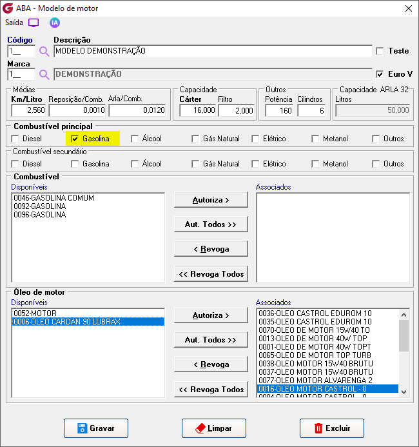
Task: Close the Modelo de motor window
Action: (409, 8)
